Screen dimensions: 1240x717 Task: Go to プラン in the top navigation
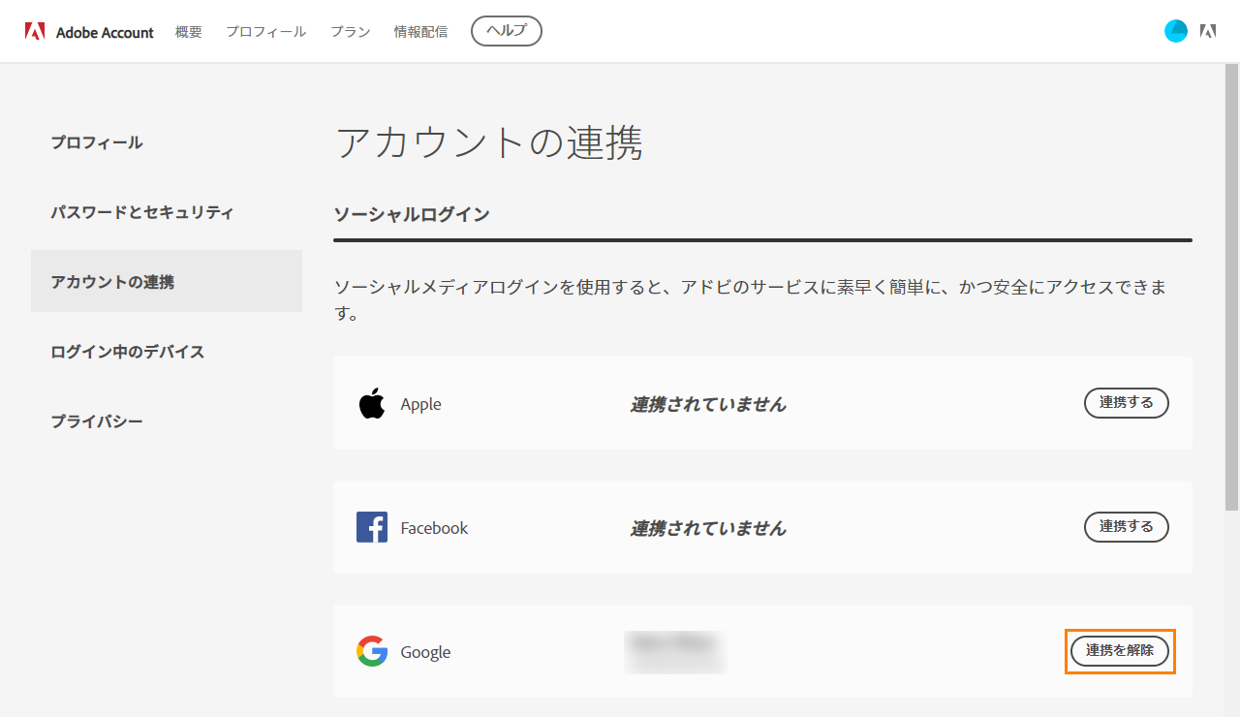click(351, 32)
